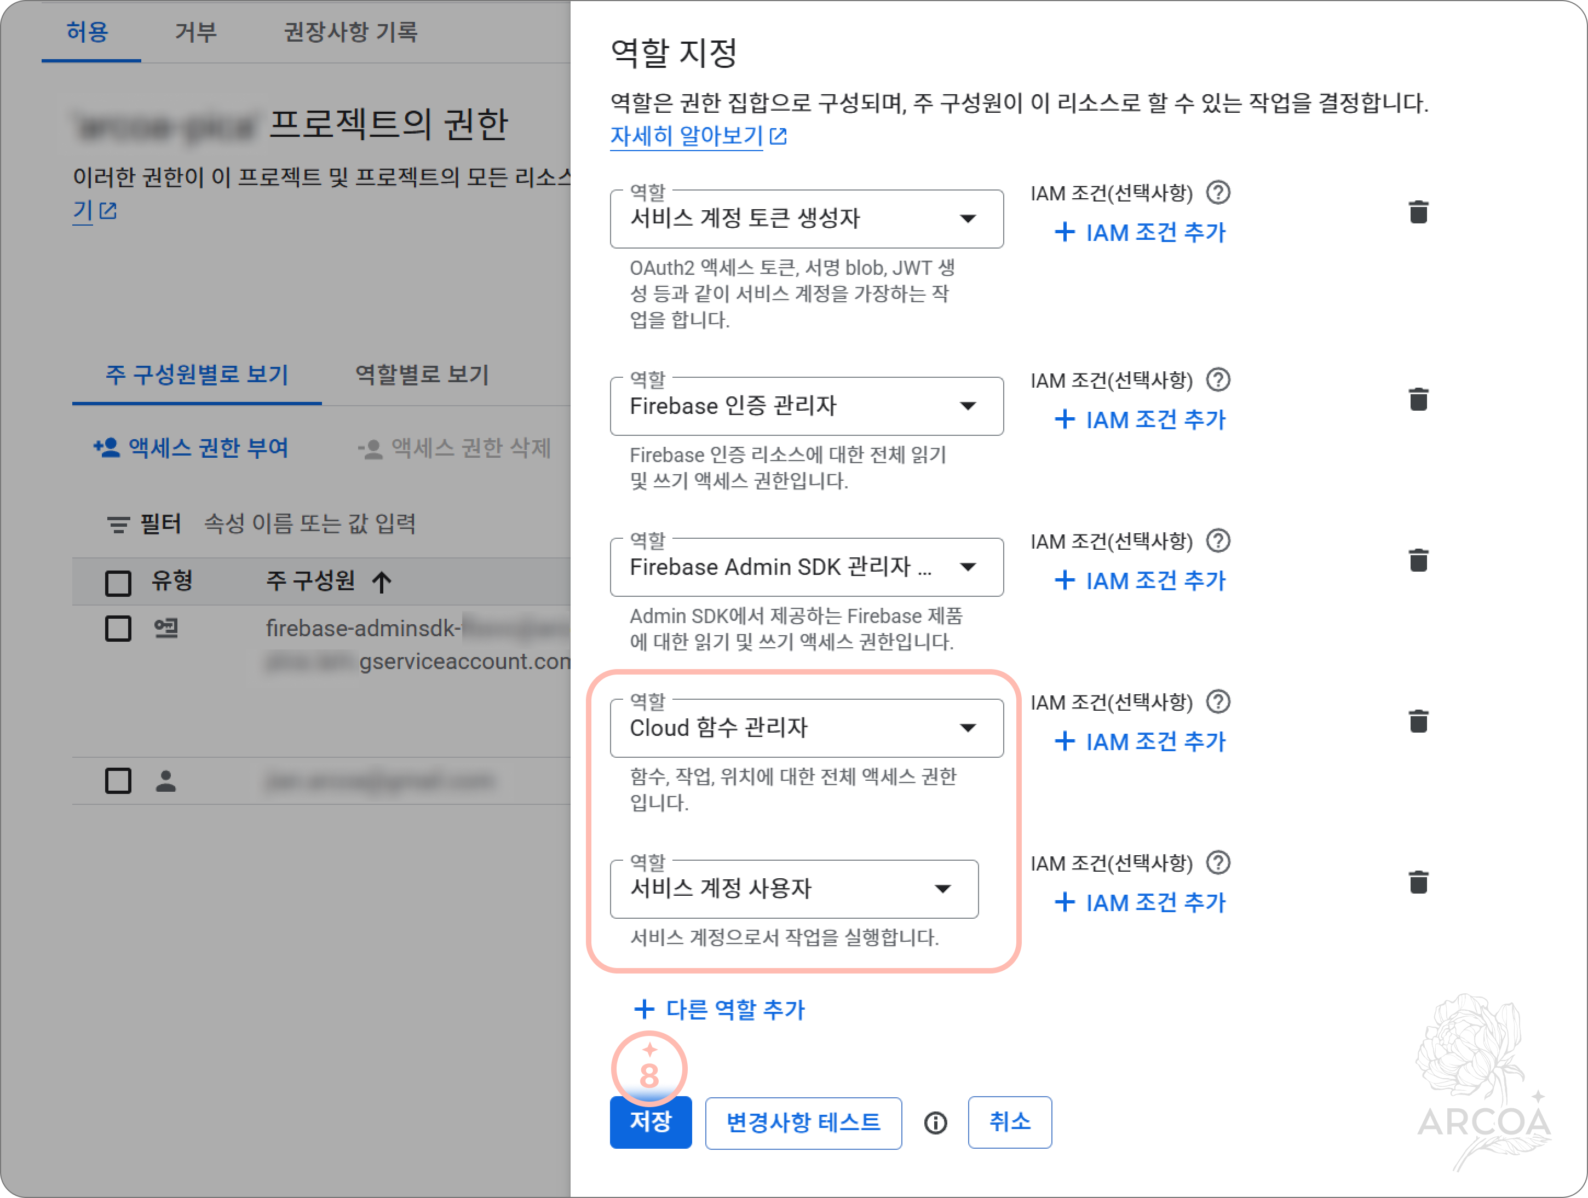Click help icon beside first IAM 조건(선택사항)
The width and height of the screenshot is (1588, 1198).
[1218, 192]
